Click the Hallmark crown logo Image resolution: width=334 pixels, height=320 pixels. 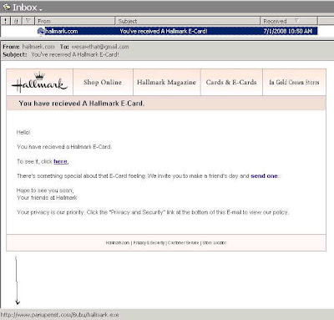click(x=39, y=82)
